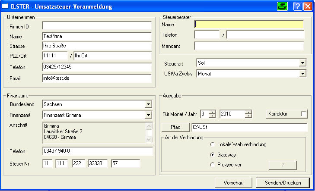Image resolution: width=315 pixels, height=191 pixels.
Task: Expand the Finanzamt dropdown showing Finanzamt Grimma
Action: (x=148, y=115)
